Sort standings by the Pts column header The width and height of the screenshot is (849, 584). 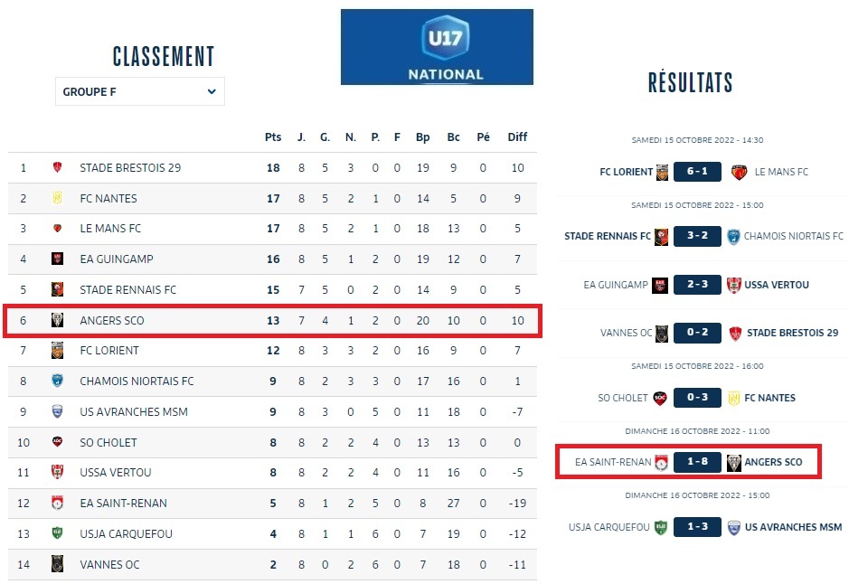click(273, 137)
